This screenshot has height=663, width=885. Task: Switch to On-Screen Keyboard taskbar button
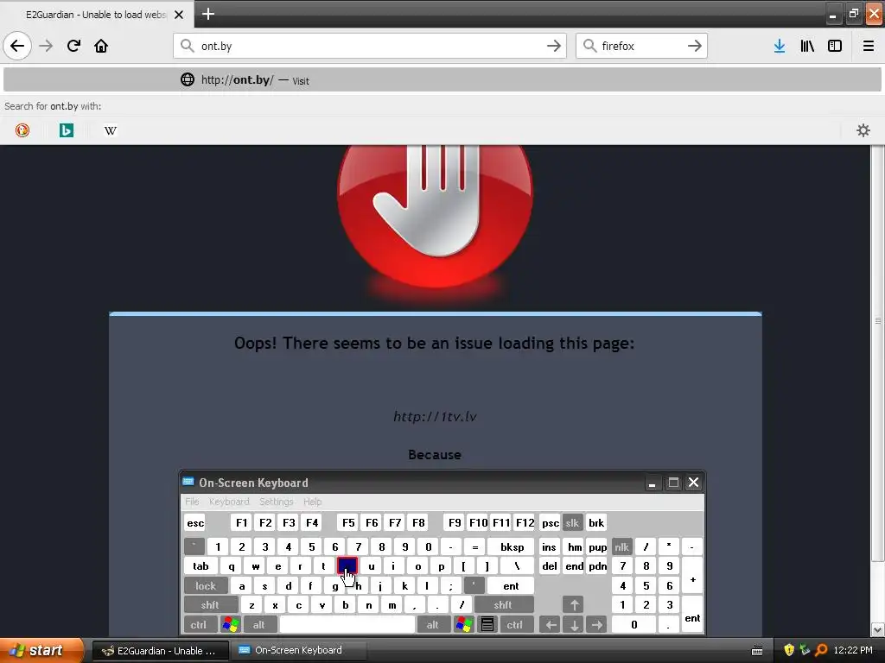click(x=298, y=651)
